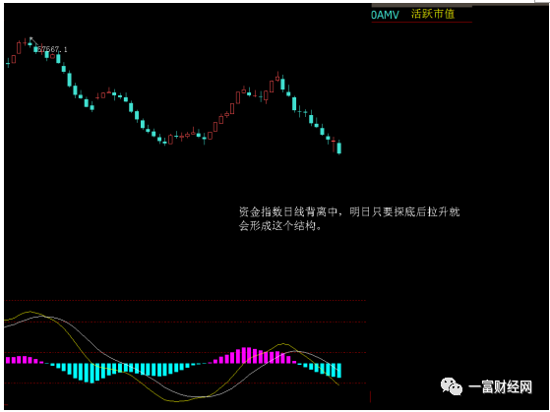Click the annotation text starting 资金指数日线背离中

click(x=349, y=219)
